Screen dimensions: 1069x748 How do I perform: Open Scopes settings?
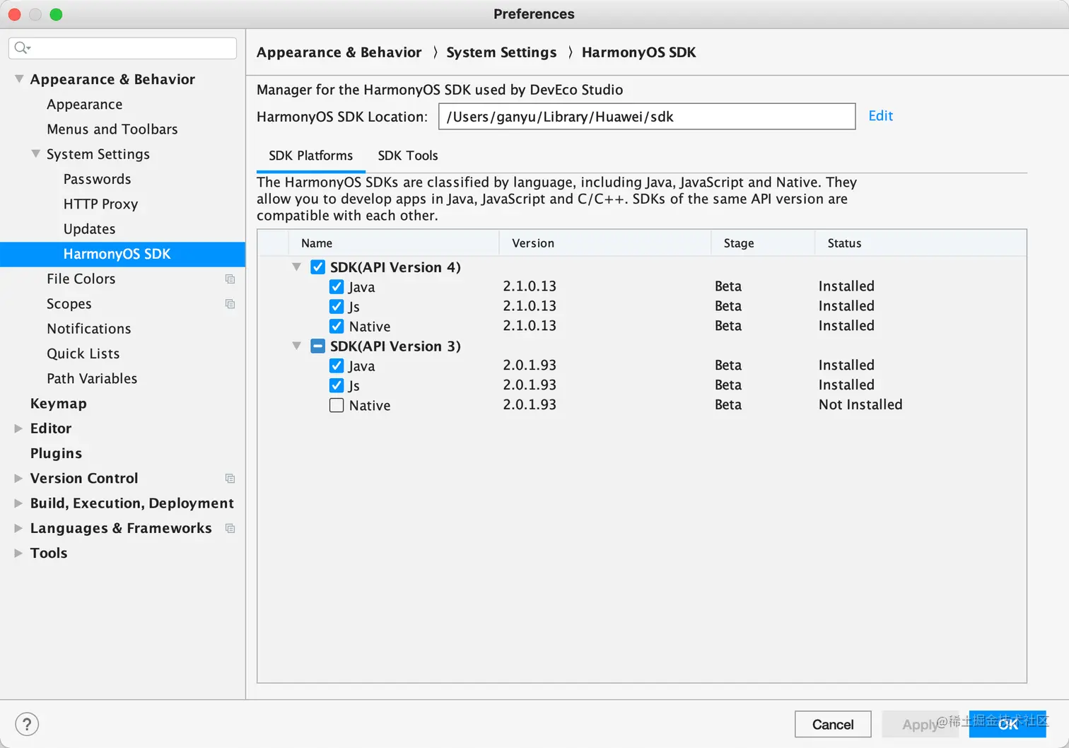(69, 304)
